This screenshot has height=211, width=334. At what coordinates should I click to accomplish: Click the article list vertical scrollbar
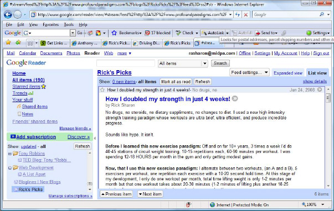click(x=328, y=138)
